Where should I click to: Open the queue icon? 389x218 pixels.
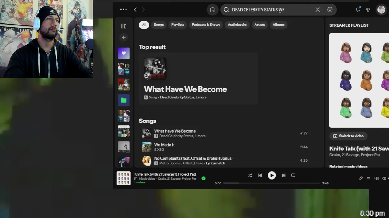point(369,178)
